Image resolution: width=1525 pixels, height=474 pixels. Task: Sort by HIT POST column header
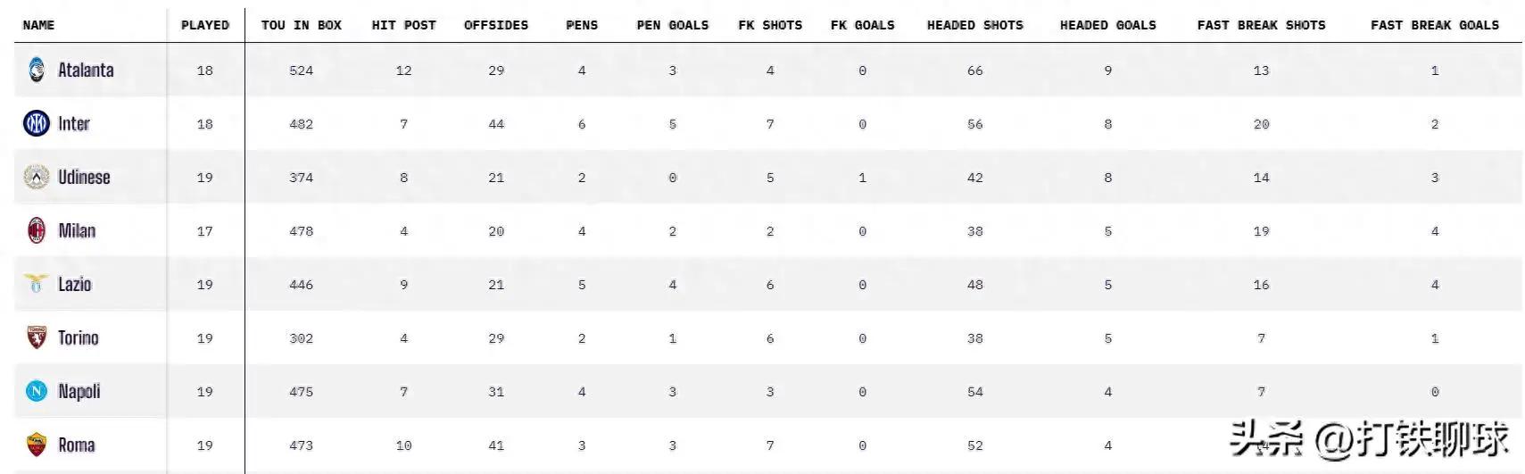point(404,25)
